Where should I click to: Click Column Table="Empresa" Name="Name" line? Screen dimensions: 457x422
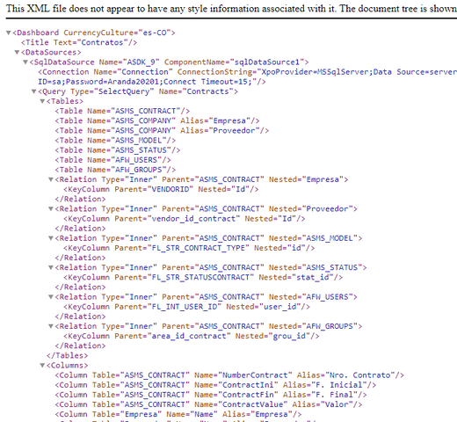178,414
